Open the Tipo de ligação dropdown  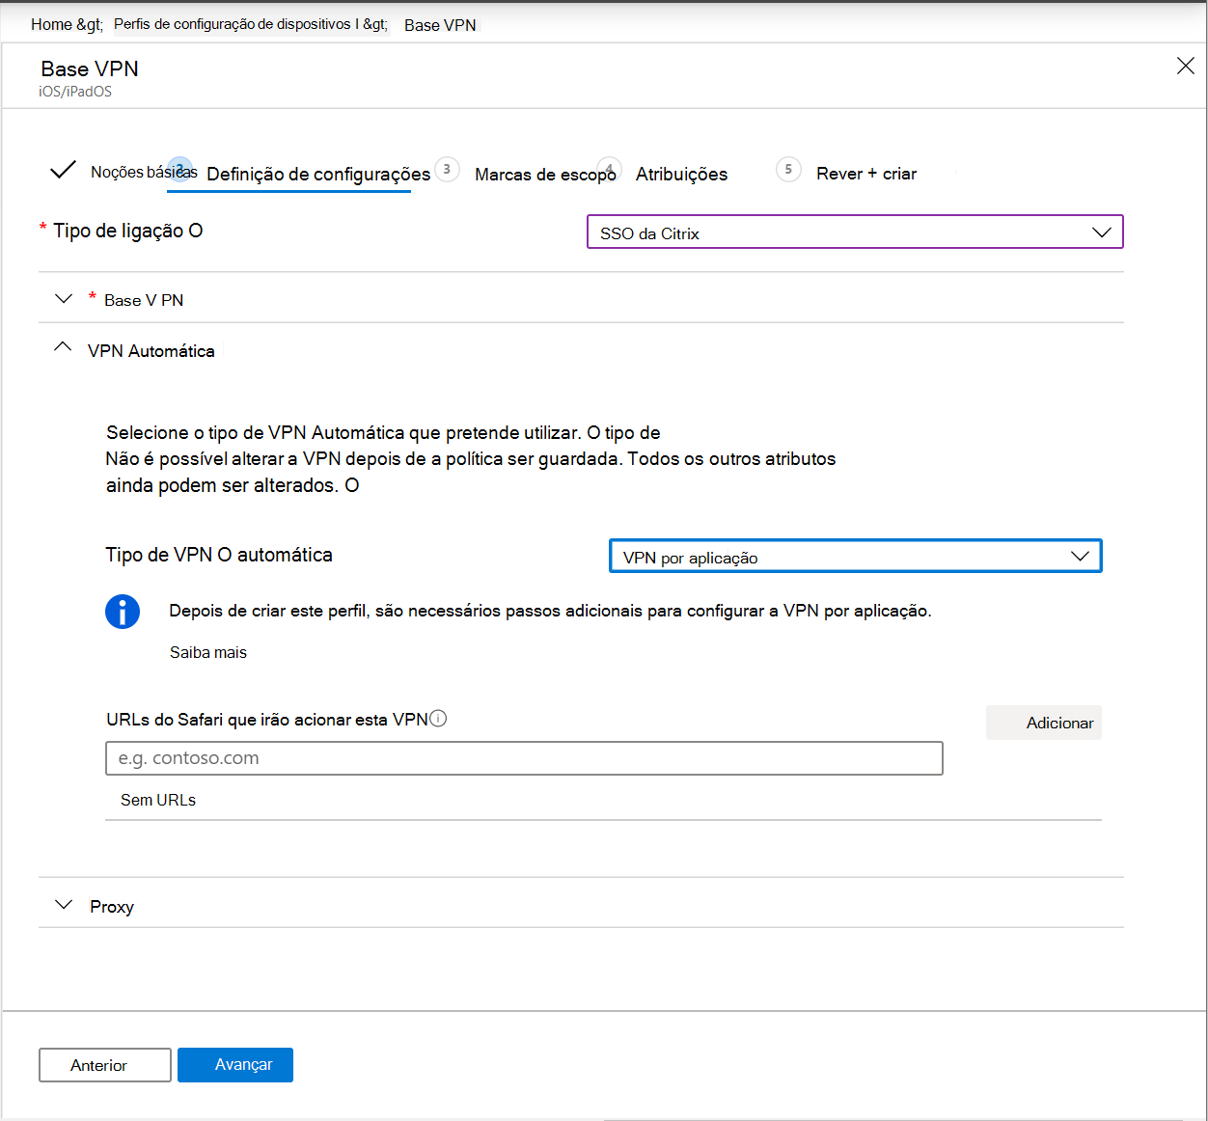[x=855, y=232]
